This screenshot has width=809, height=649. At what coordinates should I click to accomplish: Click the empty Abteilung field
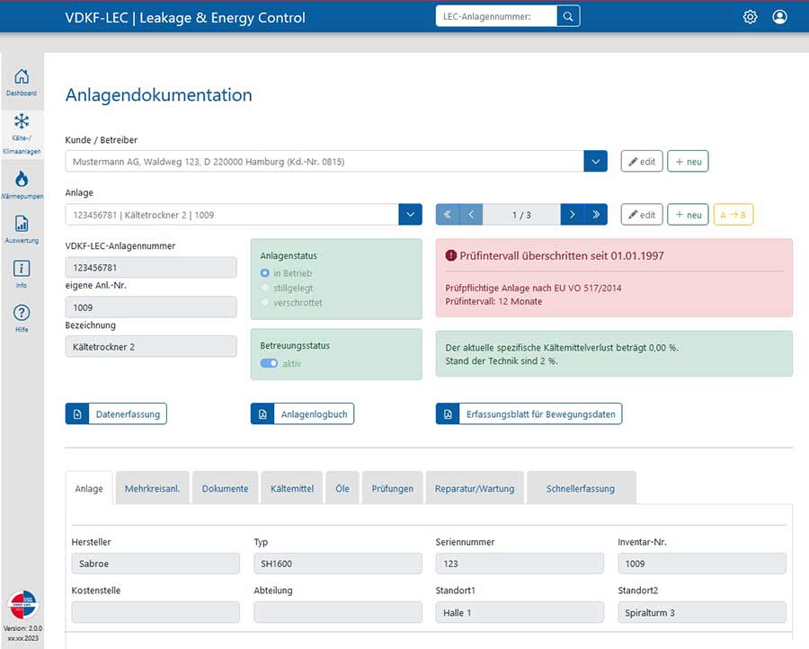(x=338, y=612)
